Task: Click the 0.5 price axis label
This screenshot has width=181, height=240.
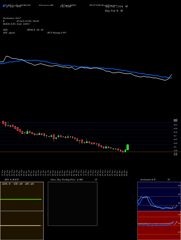Action: coord(175,136)
